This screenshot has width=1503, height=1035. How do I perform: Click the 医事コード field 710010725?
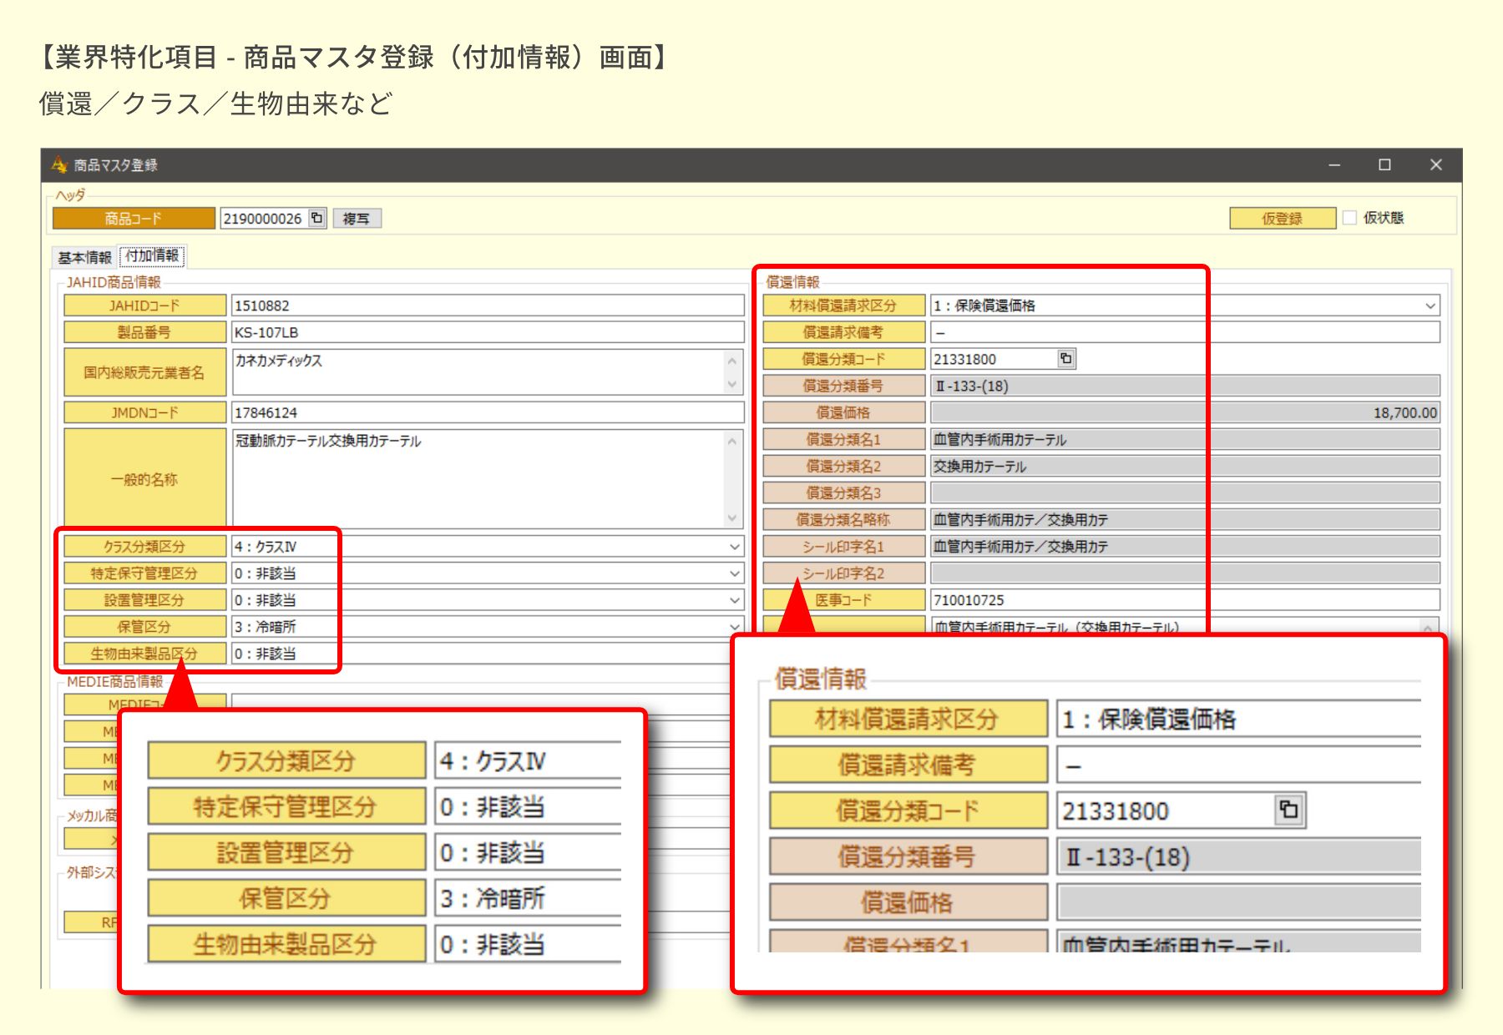click(1185, 600)
